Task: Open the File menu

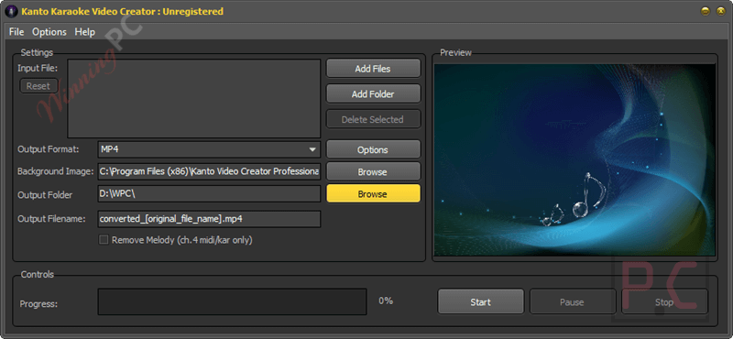Action: 16,32
